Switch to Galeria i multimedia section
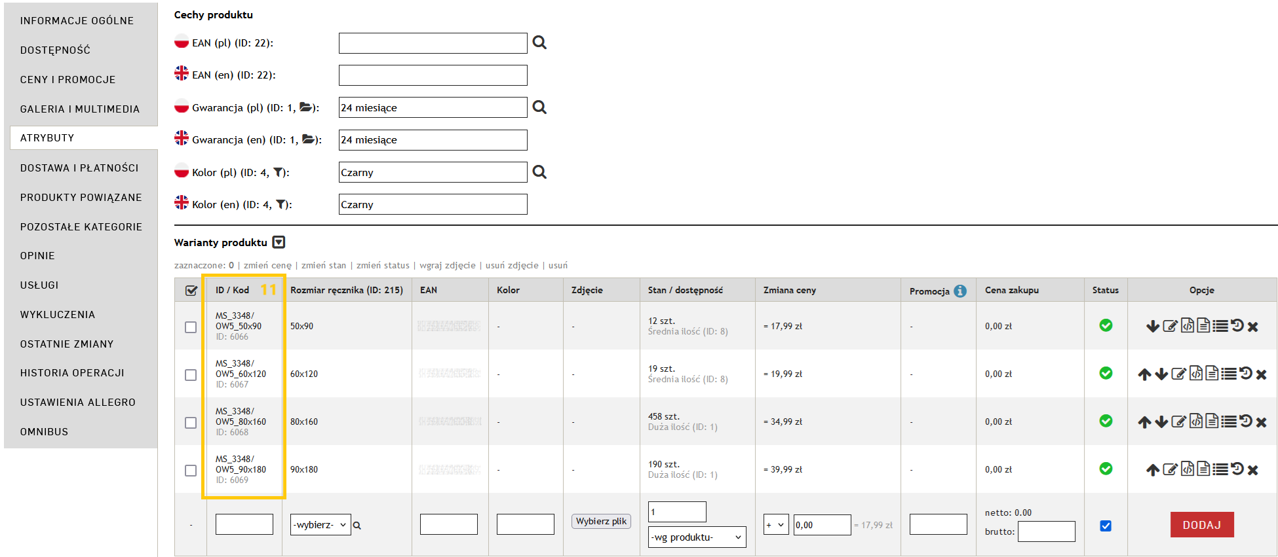Viewport: 1278px width, 557px height. (80, 109)
